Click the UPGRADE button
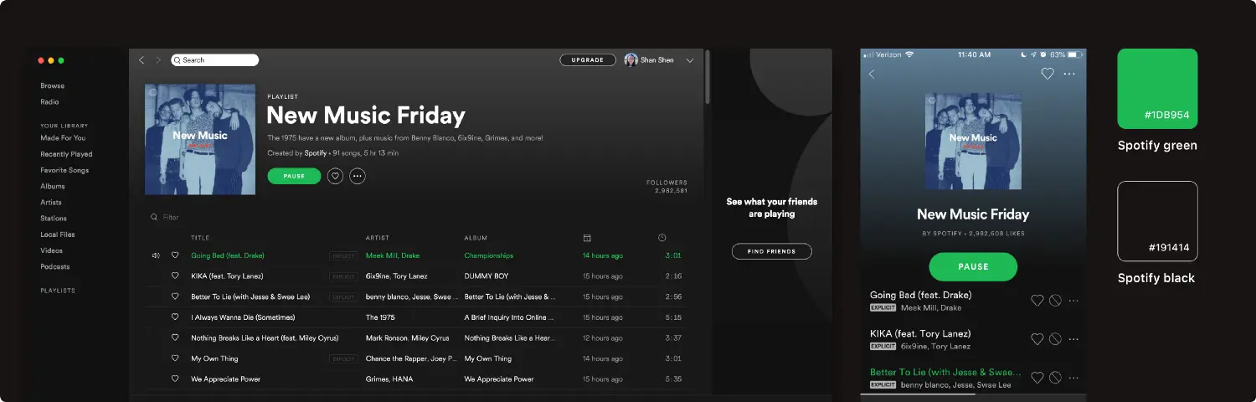 588,60
